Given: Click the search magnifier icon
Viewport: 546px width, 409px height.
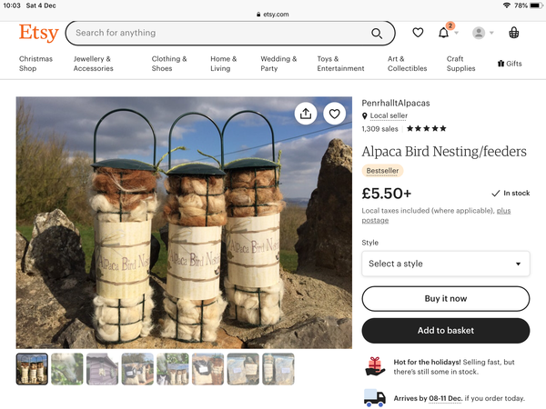Looking at the screenshot, I should coord(377,34).
